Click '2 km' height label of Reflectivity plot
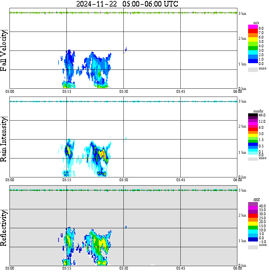Viewport: 269px width, 274px height. [242, 215]
